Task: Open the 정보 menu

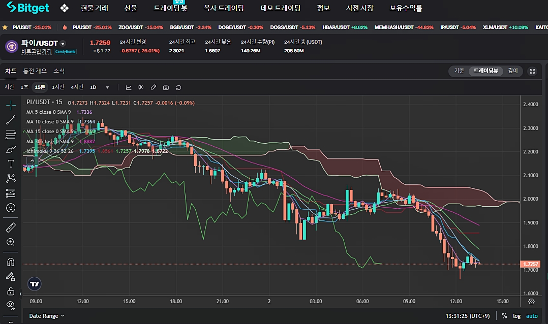Action: pos(323,8)
